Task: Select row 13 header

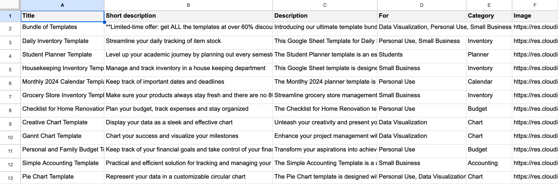Action: click(10, 178)
